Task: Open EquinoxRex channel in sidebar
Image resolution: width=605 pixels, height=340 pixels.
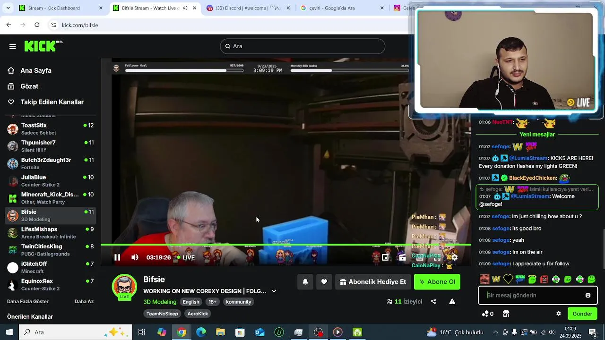Action: (x=50, y=285)
